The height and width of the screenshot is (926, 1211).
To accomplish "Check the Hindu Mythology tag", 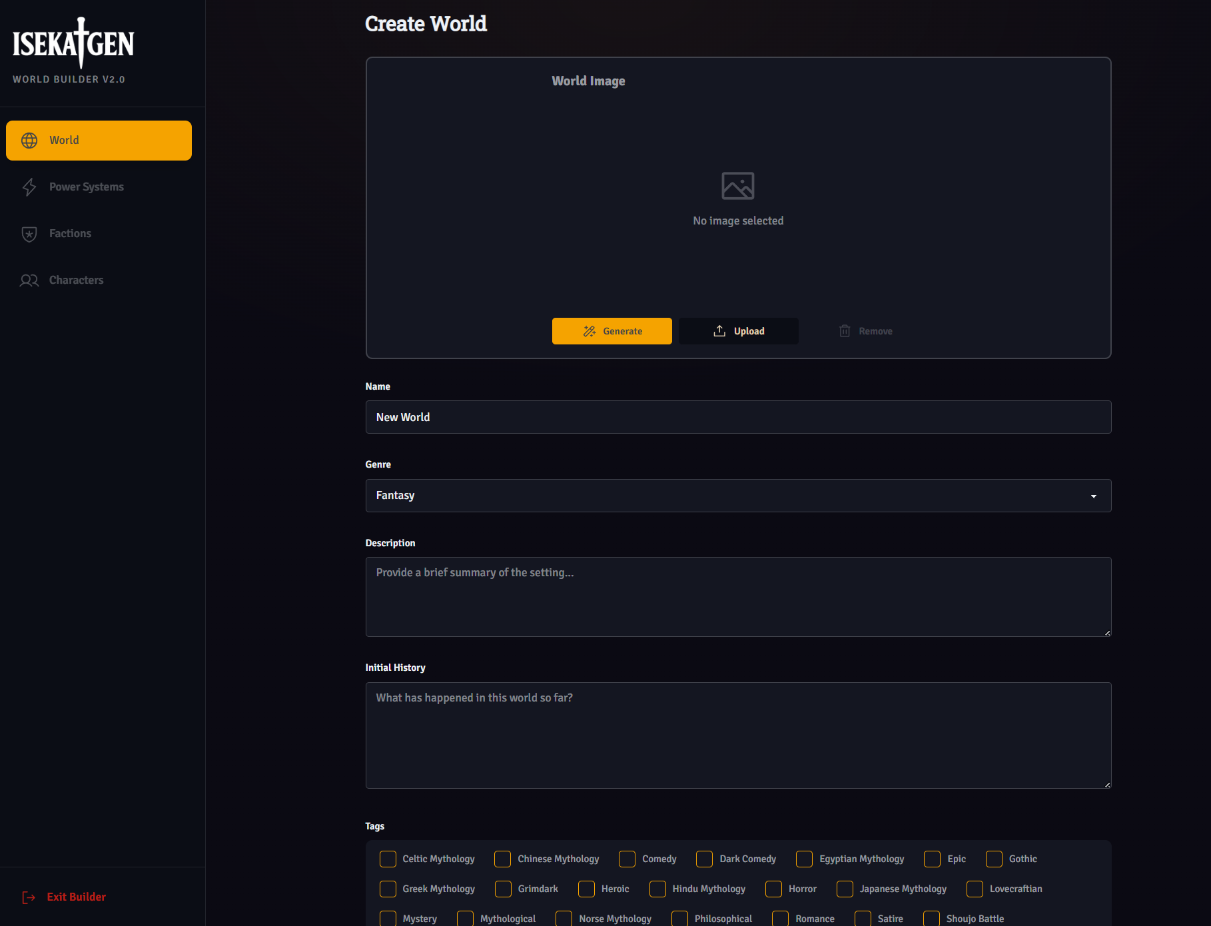I will [657, 889].
